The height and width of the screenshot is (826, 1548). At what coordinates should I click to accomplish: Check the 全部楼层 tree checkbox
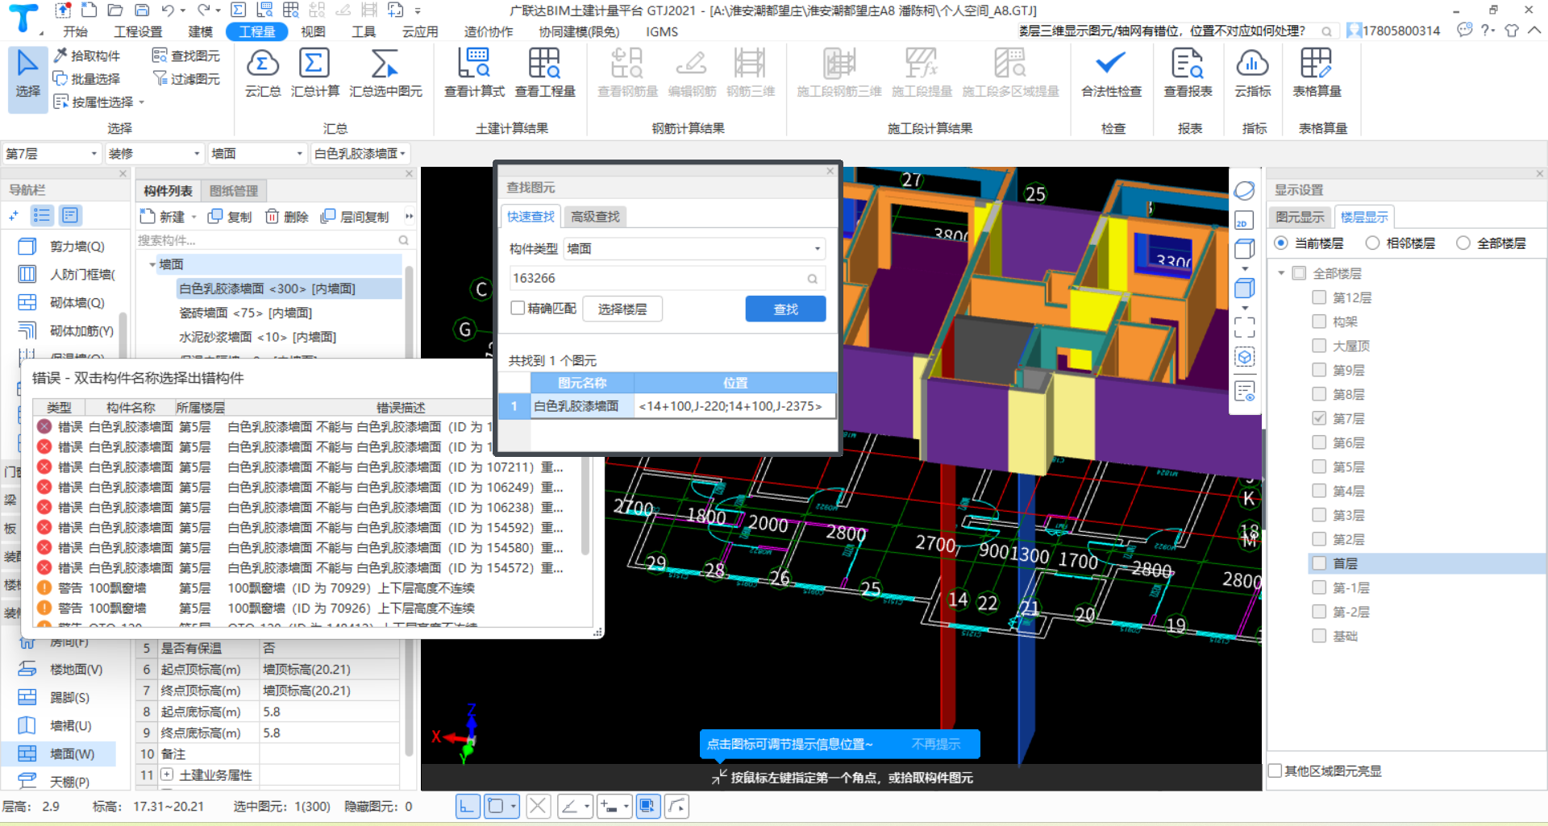(x=1299, y=273)
